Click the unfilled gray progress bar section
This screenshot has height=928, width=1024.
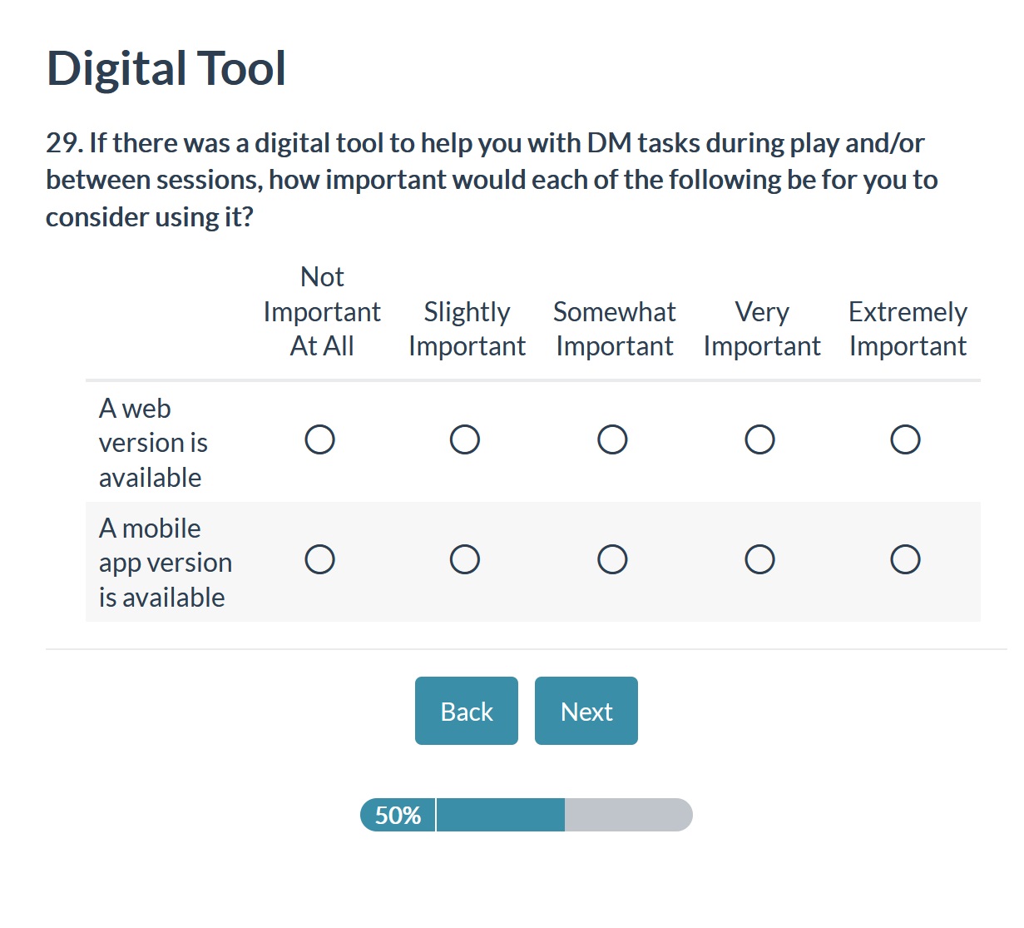(x=628, y=815)
